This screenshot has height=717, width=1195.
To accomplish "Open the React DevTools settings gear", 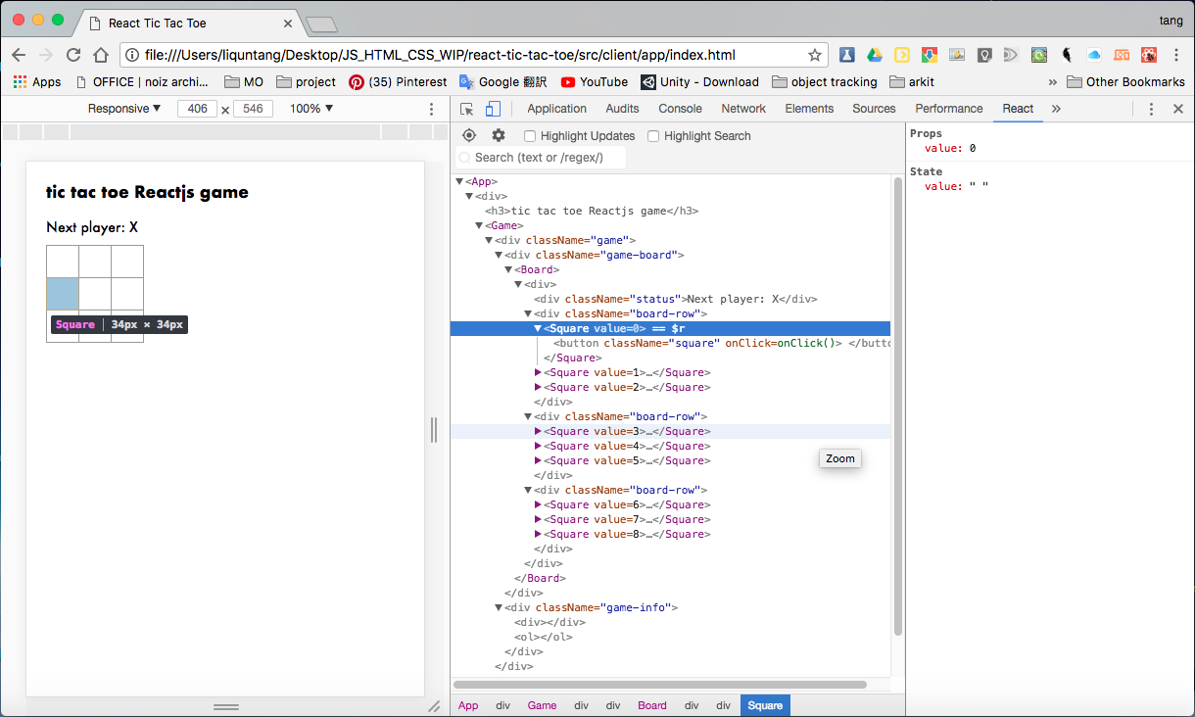I will (499, 135).
